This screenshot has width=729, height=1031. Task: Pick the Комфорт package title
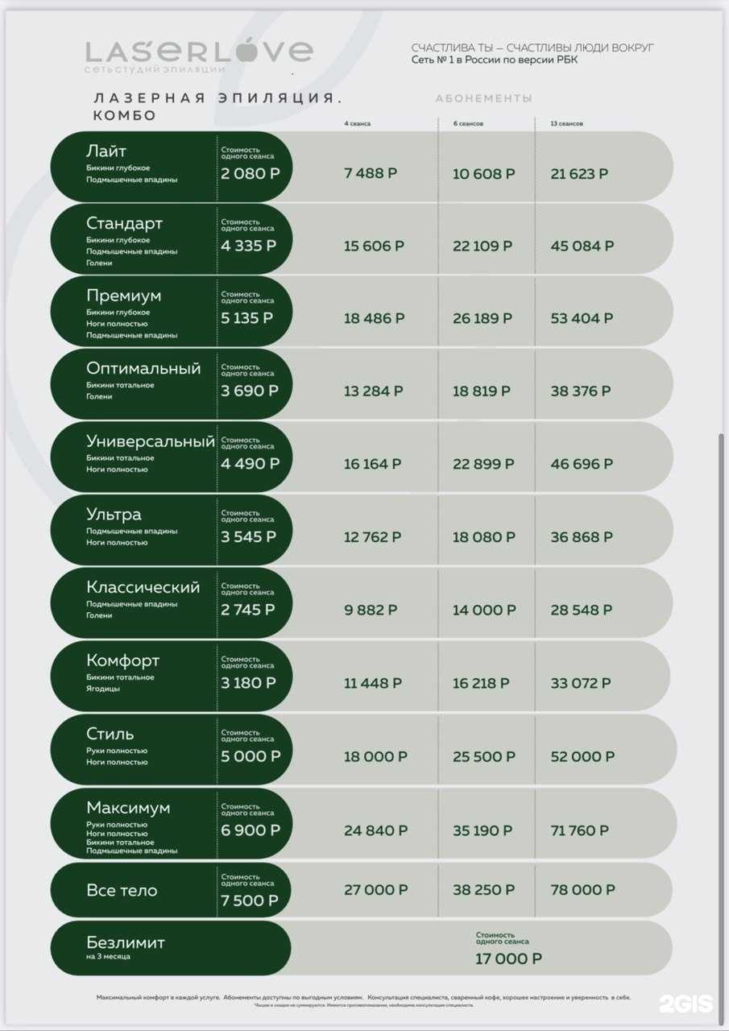pyautogui.click(x=122, y=660)
